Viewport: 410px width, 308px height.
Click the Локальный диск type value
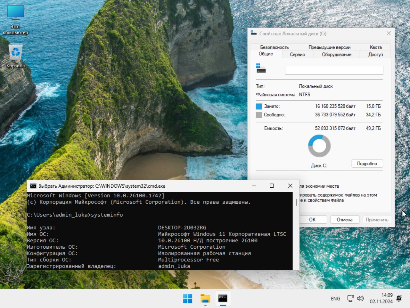(x=316, y=86)
